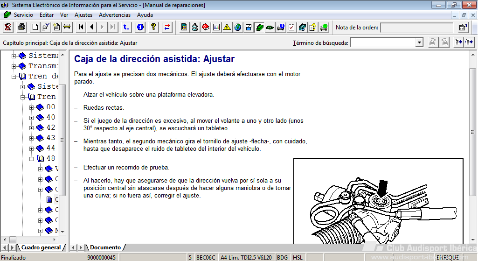Switch to the Cuadro general tab
Image resolution: width=478 pixels, height=261 pixels.
point(41,247)
